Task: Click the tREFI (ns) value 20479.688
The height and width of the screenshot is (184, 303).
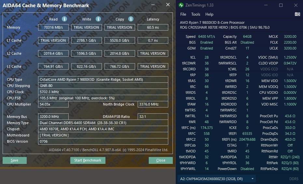Action: [247, 139]
